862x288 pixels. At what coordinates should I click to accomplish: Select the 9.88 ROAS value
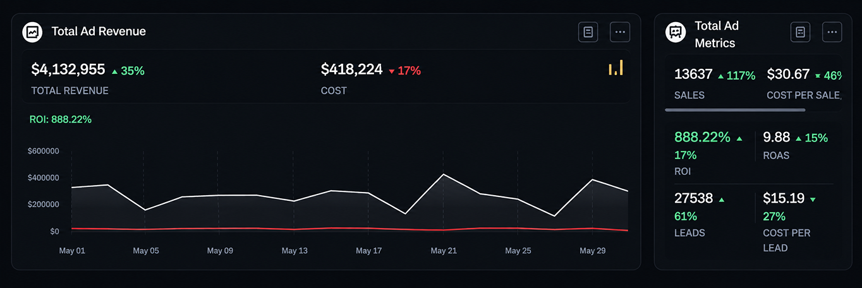click(x=777, y=137)
